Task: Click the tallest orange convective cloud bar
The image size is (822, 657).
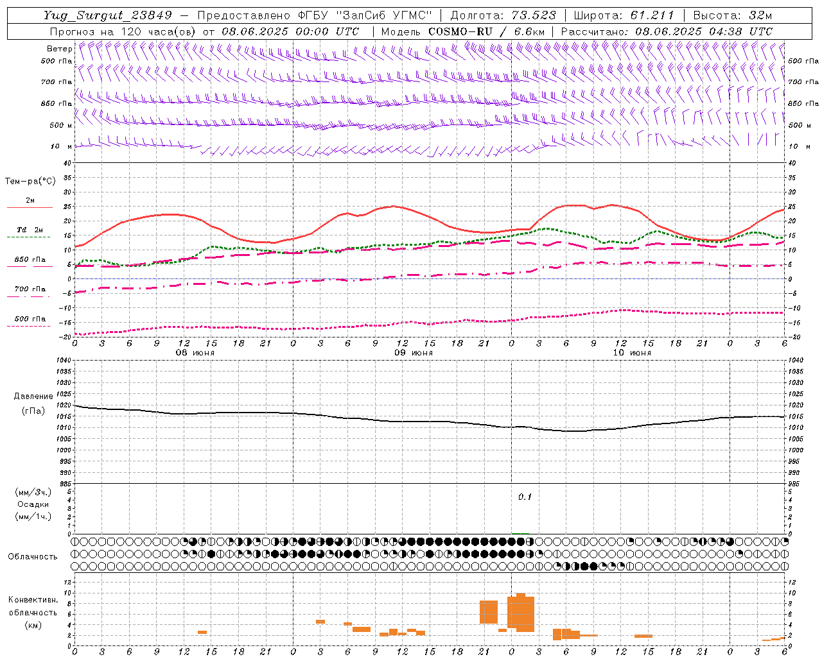Action: 521,613
